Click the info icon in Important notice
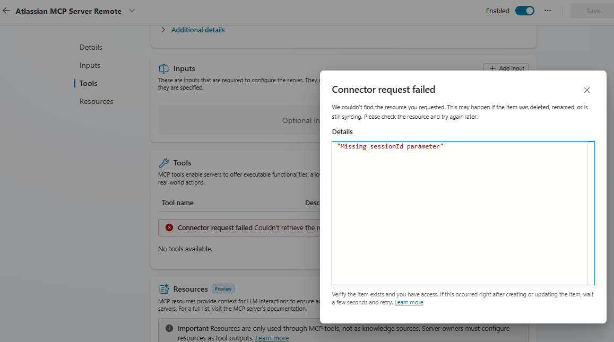This screenshot has width=614, height=342. pos(169,328)
